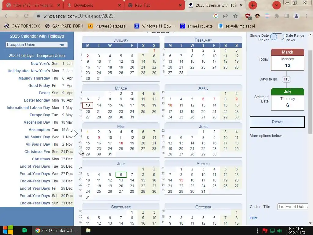
Task: Bookmark this page with the star icon
Action: 235,16
